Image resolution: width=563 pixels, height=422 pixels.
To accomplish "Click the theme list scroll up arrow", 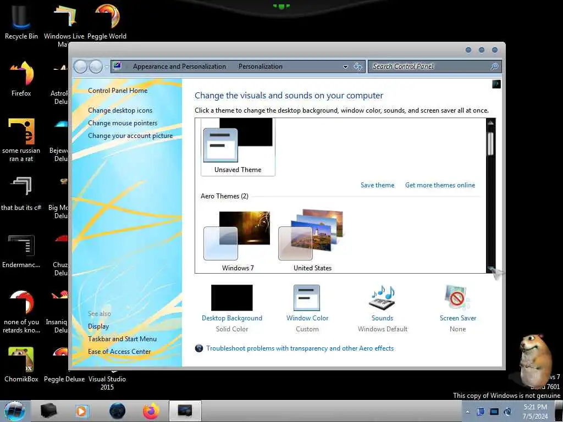I will click(x=490, y=123).
